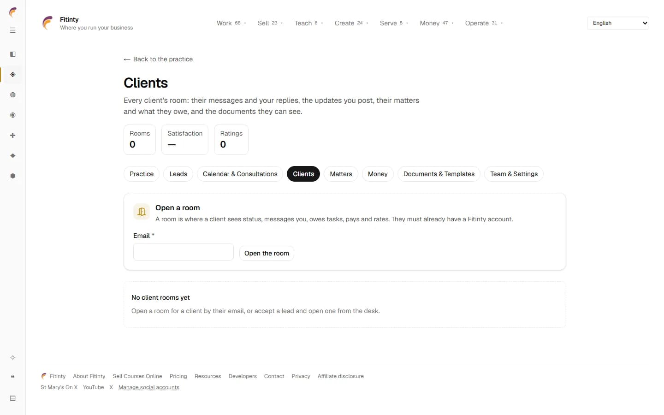Open the Pricing footer link
This screenshot has height=415, width=664.
click(178, 376)
